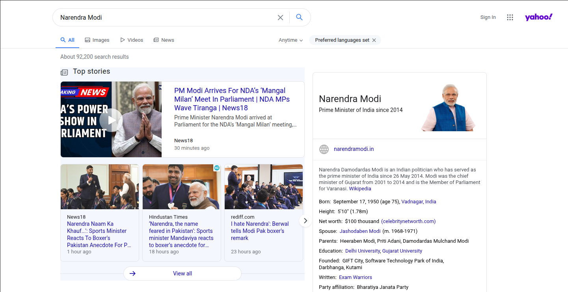The image size is (568, 292).
Task: Switch to the News tab
Action: click(164, 40)
